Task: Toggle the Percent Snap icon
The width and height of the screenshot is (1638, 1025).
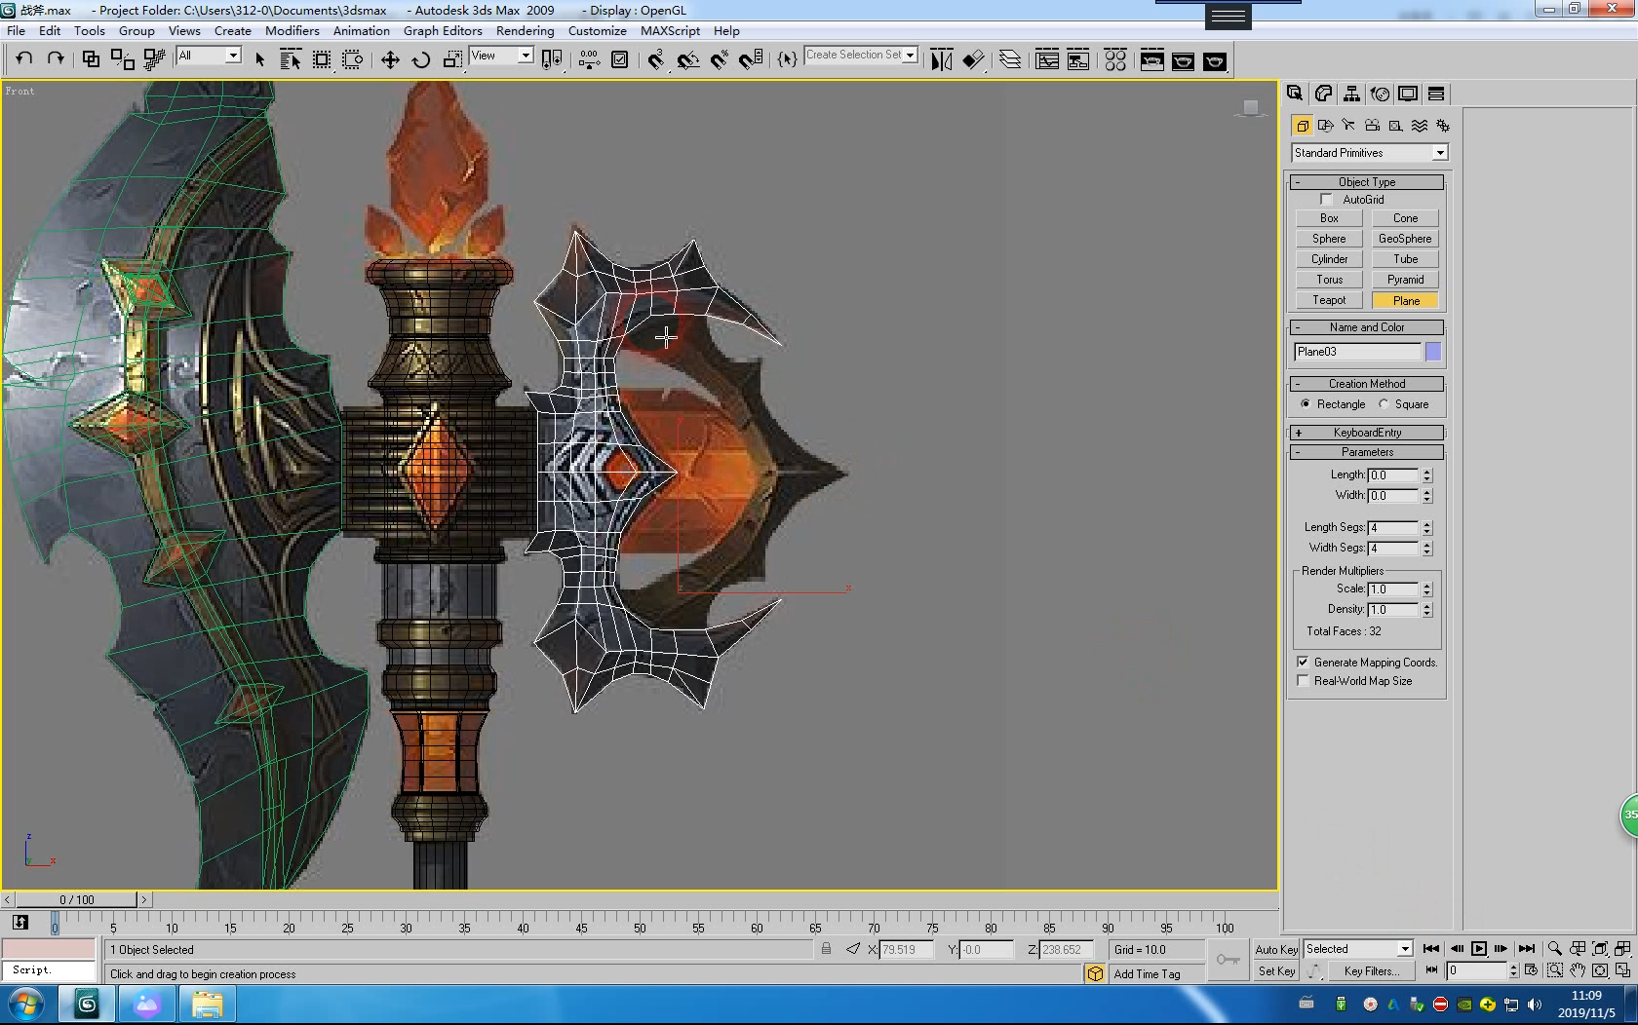Action: (720, 59)
